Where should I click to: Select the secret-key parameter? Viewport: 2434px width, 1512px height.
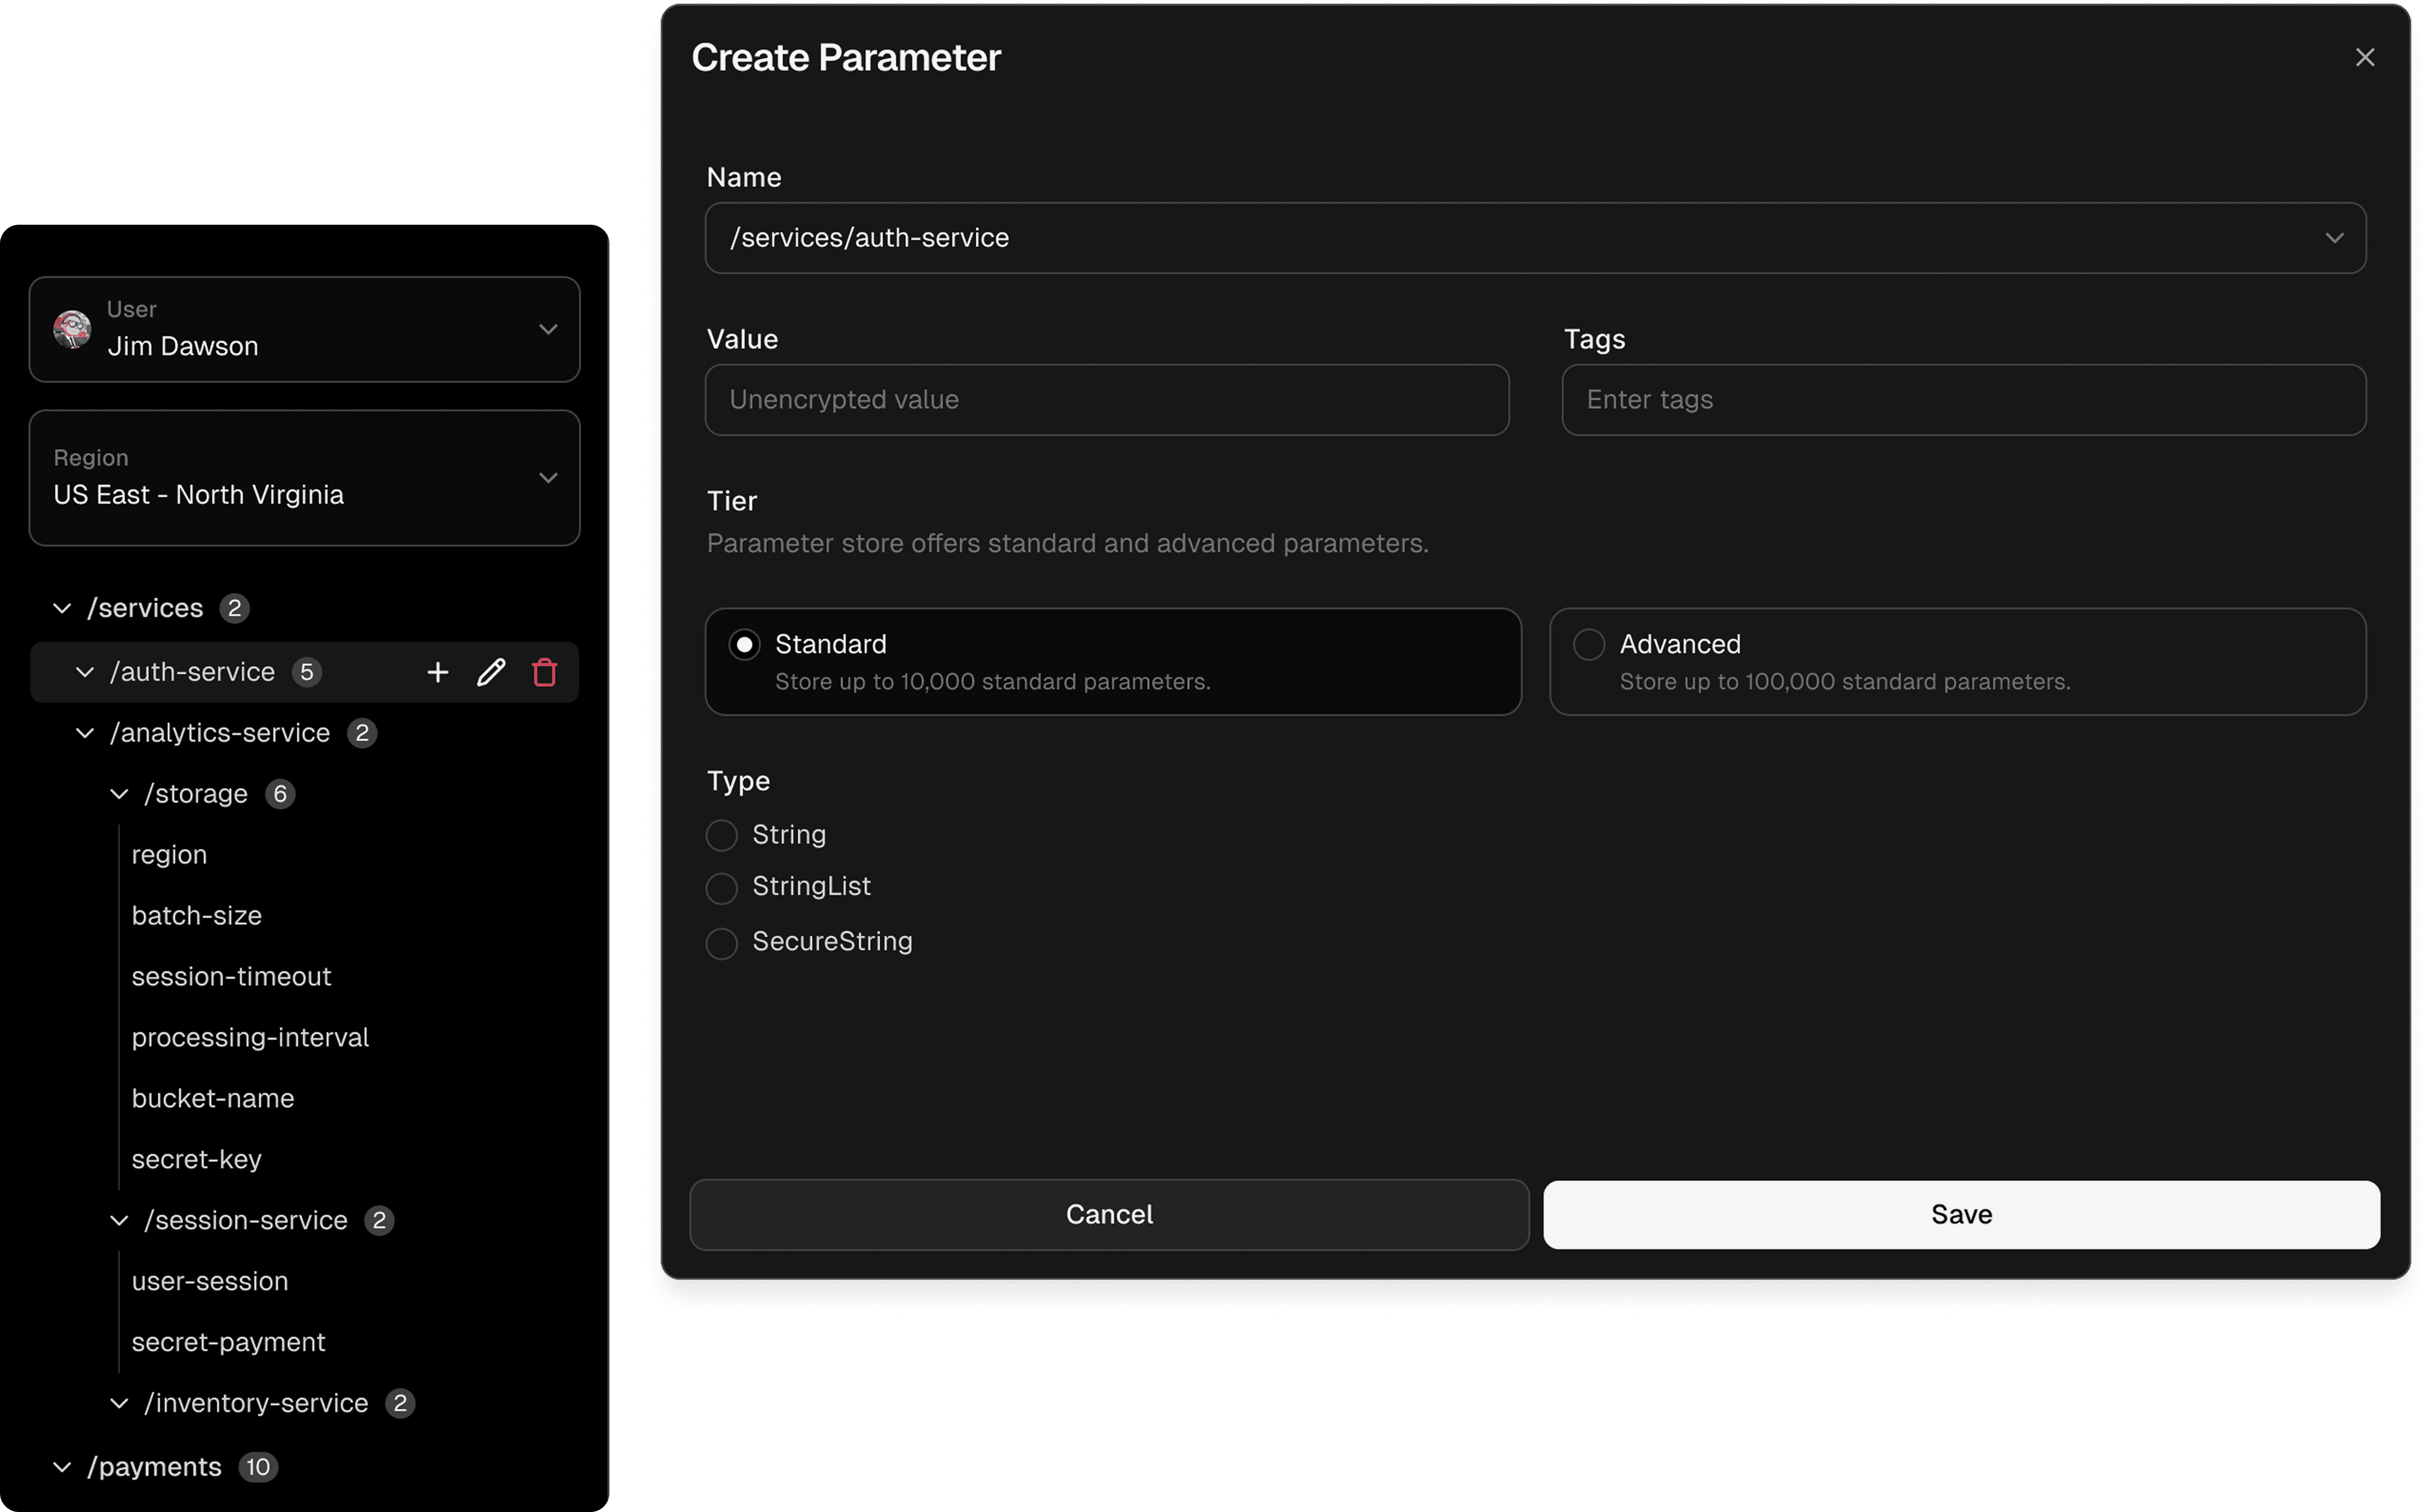click(x=197, y=1159)
